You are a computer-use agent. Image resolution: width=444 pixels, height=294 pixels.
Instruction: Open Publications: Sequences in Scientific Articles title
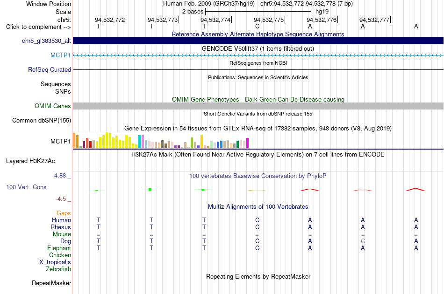point(258,77)
